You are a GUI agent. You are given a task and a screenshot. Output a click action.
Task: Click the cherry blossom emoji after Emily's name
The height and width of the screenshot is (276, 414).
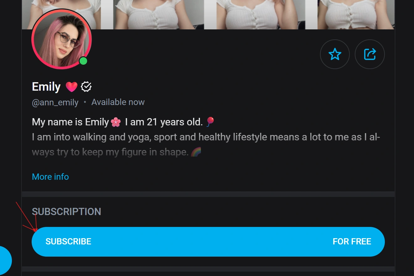coord(115,122)
